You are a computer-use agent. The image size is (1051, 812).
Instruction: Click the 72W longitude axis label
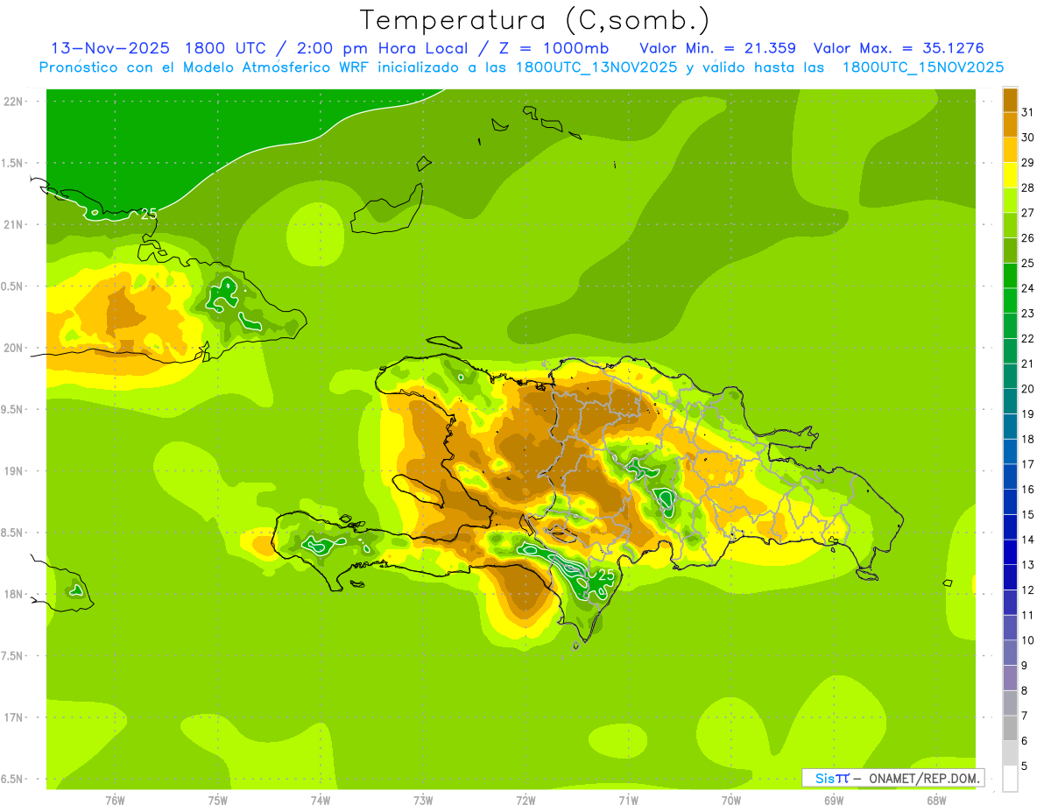tap(525, 800)
